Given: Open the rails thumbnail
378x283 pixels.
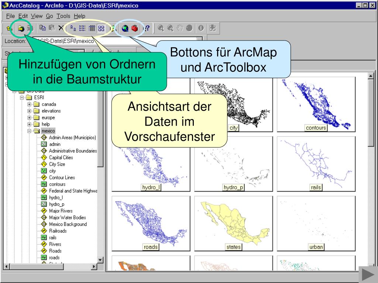Looking at the screenshot, I should click(316, 164).
